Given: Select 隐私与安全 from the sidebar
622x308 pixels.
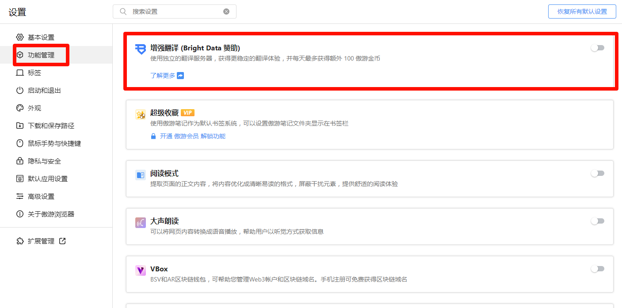Looking at the screenshot, I should 44,161.
